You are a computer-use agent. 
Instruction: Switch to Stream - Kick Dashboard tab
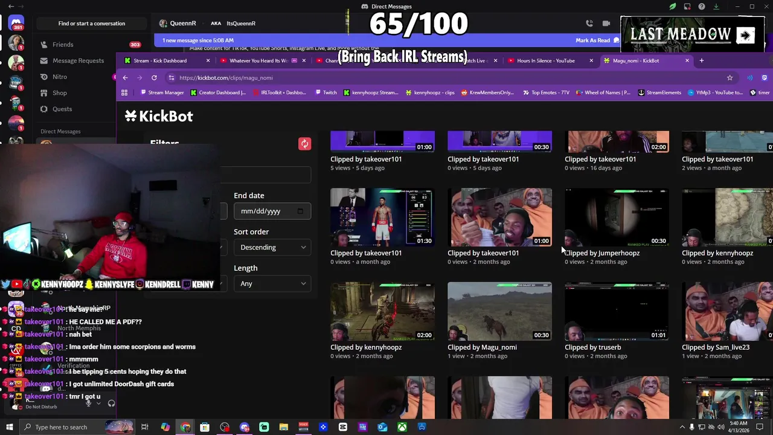pyautogui.click(x=161, y=61)
